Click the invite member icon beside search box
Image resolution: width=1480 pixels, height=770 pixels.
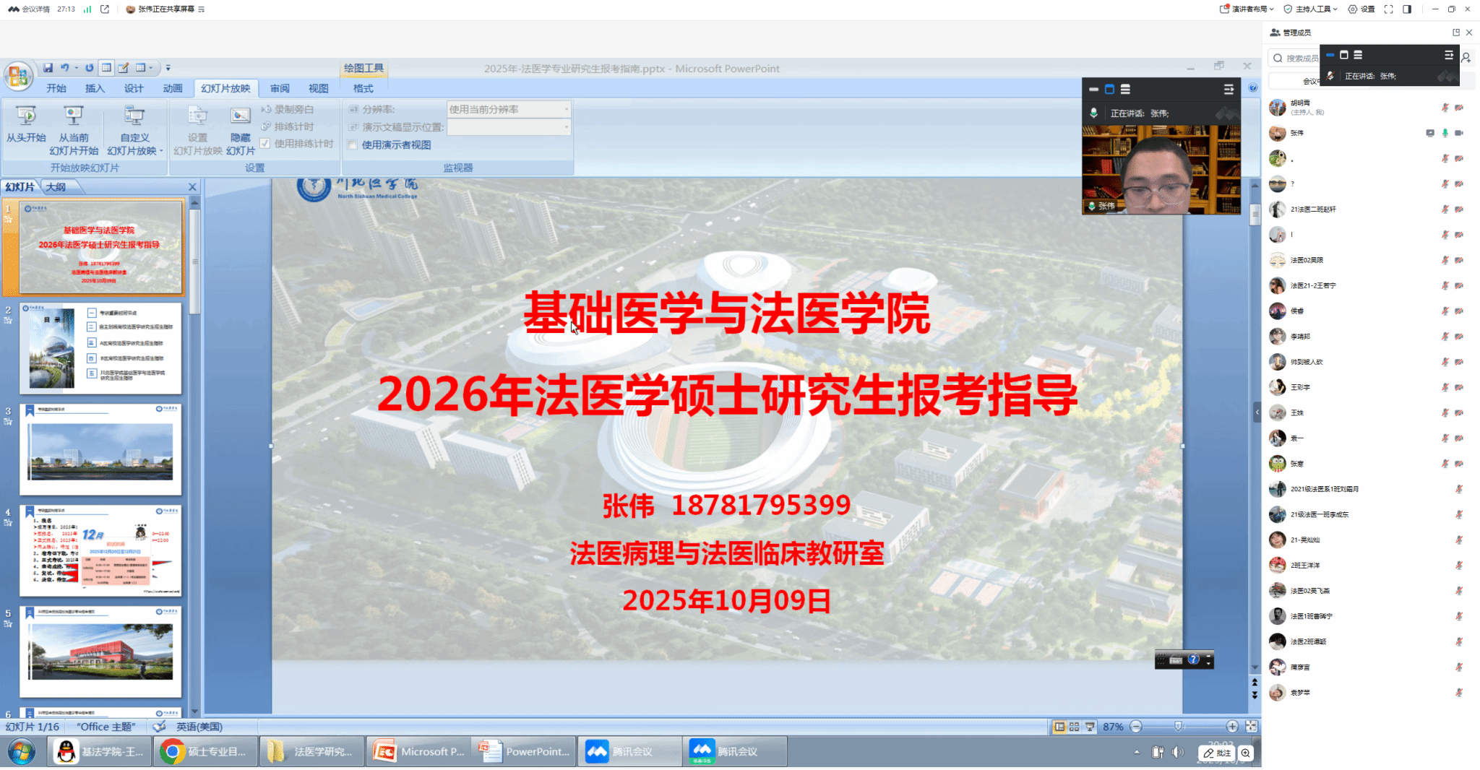tap(1466, 58)
